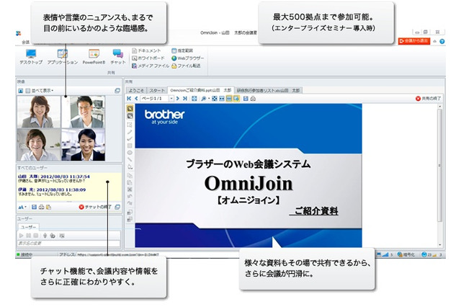Share a メディア ファイル
Image resolution: width=461 pixels, height=307 pixels.
point(151,66)
